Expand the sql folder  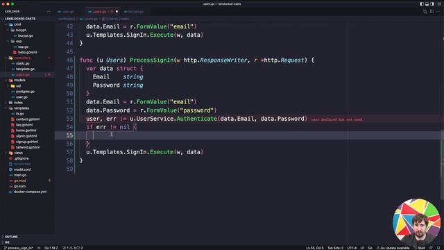(x=18, y=86)
